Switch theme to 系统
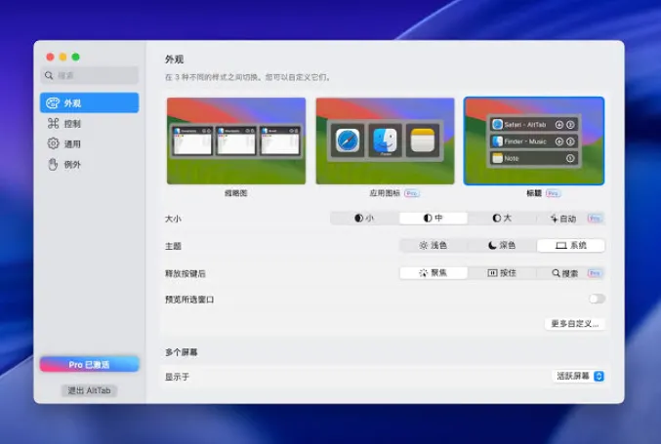661x444 pixels. point(571,246)
